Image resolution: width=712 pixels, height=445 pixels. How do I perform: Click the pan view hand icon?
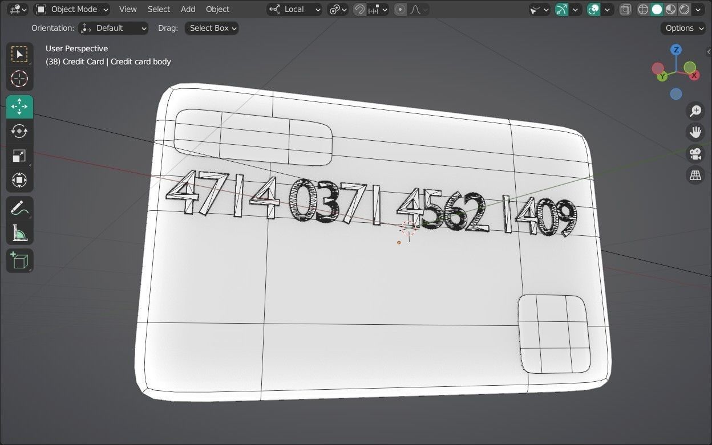pos(695,132)
